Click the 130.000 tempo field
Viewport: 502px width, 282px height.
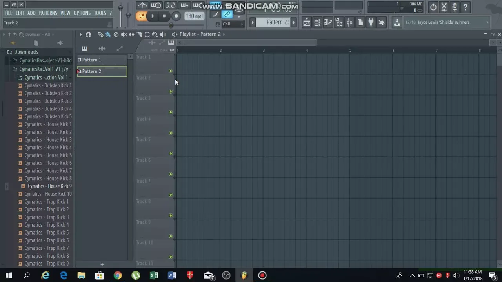(193, 16)
